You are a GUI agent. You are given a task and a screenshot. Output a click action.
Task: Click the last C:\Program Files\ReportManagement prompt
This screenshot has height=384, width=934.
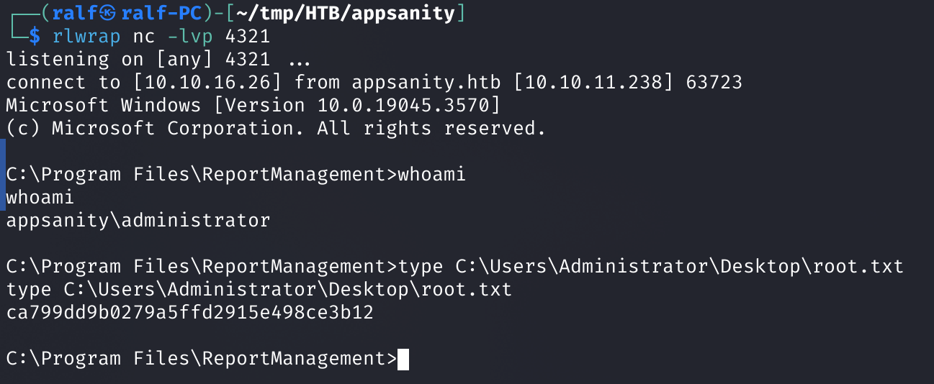(202, 359)
